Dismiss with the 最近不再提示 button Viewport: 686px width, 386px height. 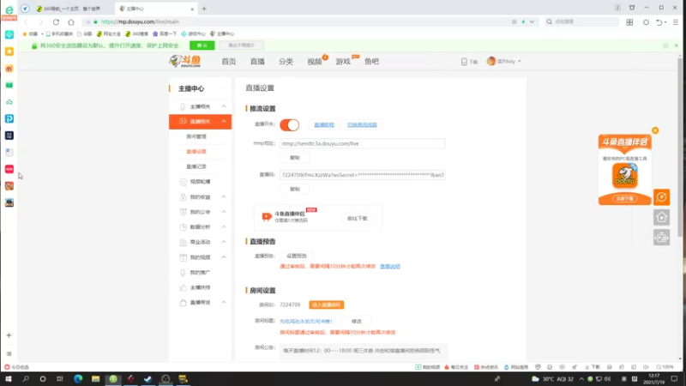click(x=242, y=45)
